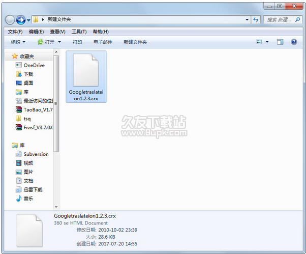Click navigation pane scroll down arrow

[x=56, y=207]
